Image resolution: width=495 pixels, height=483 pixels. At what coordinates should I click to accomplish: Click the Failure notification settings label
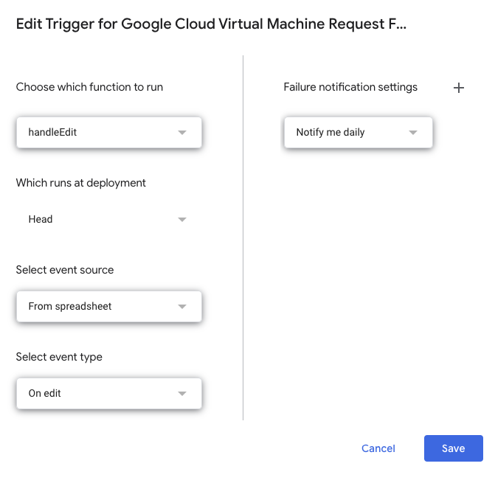pos(350,87)
